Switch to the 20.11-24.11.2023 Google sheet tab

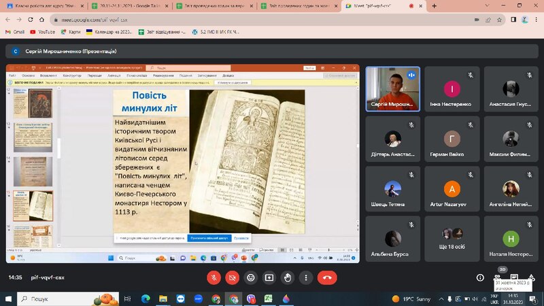coord(130,6)
